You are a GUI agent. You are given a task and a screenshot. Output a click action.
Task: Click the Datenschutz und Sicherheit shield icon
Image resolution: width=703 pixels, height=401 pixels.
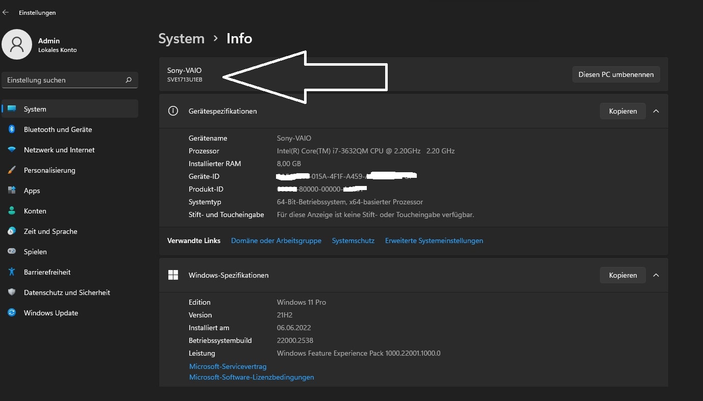click(x=12, y=292)
